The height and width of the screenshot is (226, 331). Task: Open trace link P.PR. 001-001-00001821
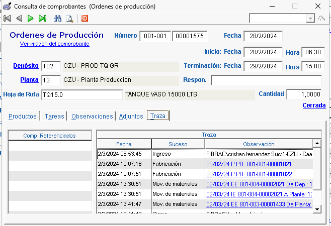click(249, 164)
